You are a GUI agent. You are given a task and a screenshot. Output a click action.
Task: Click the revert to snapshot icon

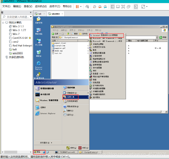(100, 7)
